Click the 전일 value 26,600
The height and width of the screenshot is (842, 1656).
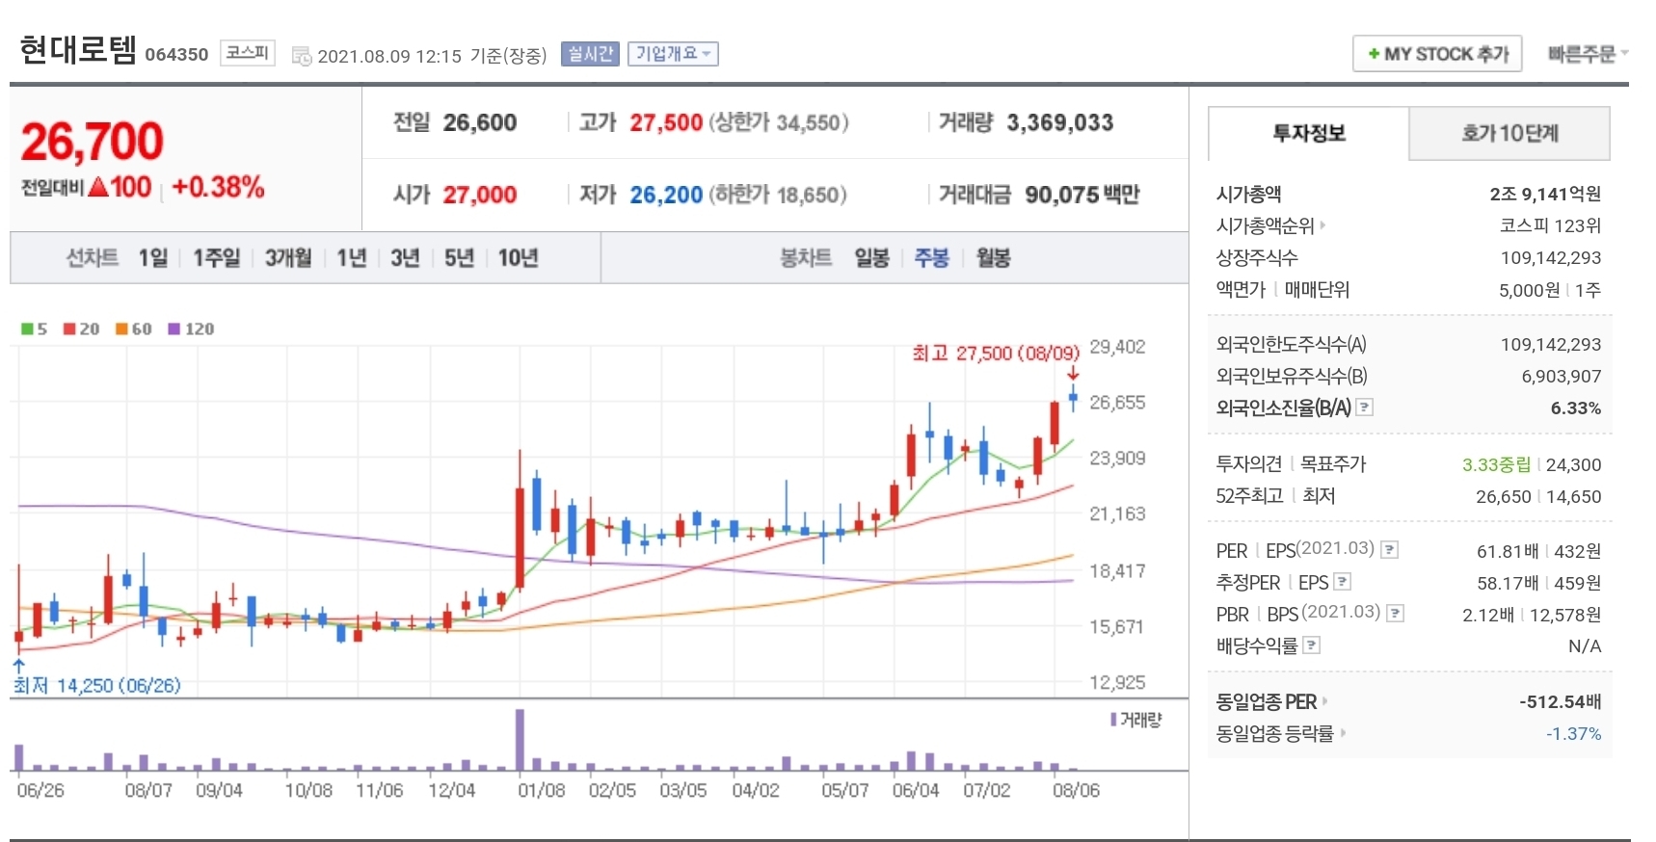pos(480,122)
